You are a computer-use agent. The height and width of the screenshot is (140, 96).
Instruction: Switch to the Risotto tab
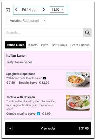coord(33,45)
